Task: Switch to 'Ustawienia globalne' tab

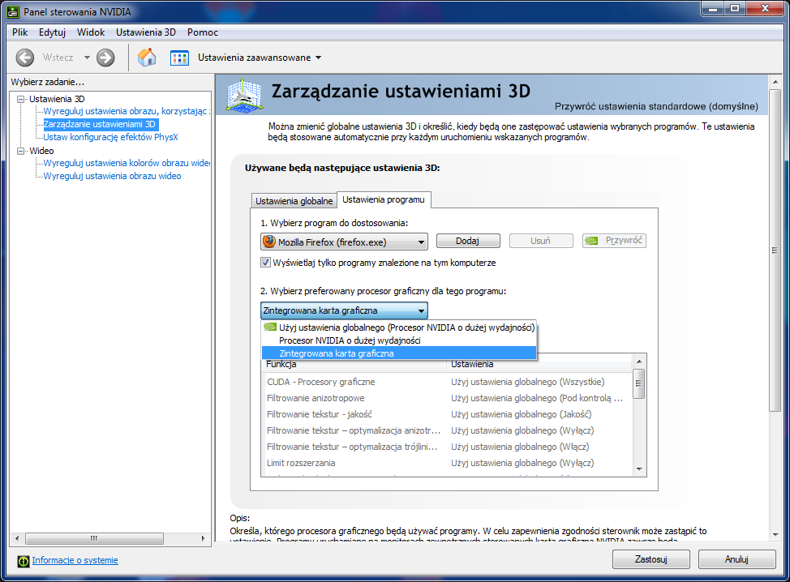Action: (294, 201)
